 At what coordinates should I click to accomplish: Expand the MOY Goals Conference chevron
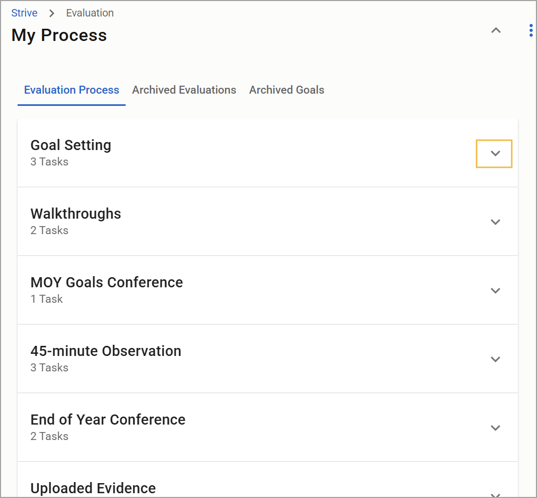tap(495, 290)
